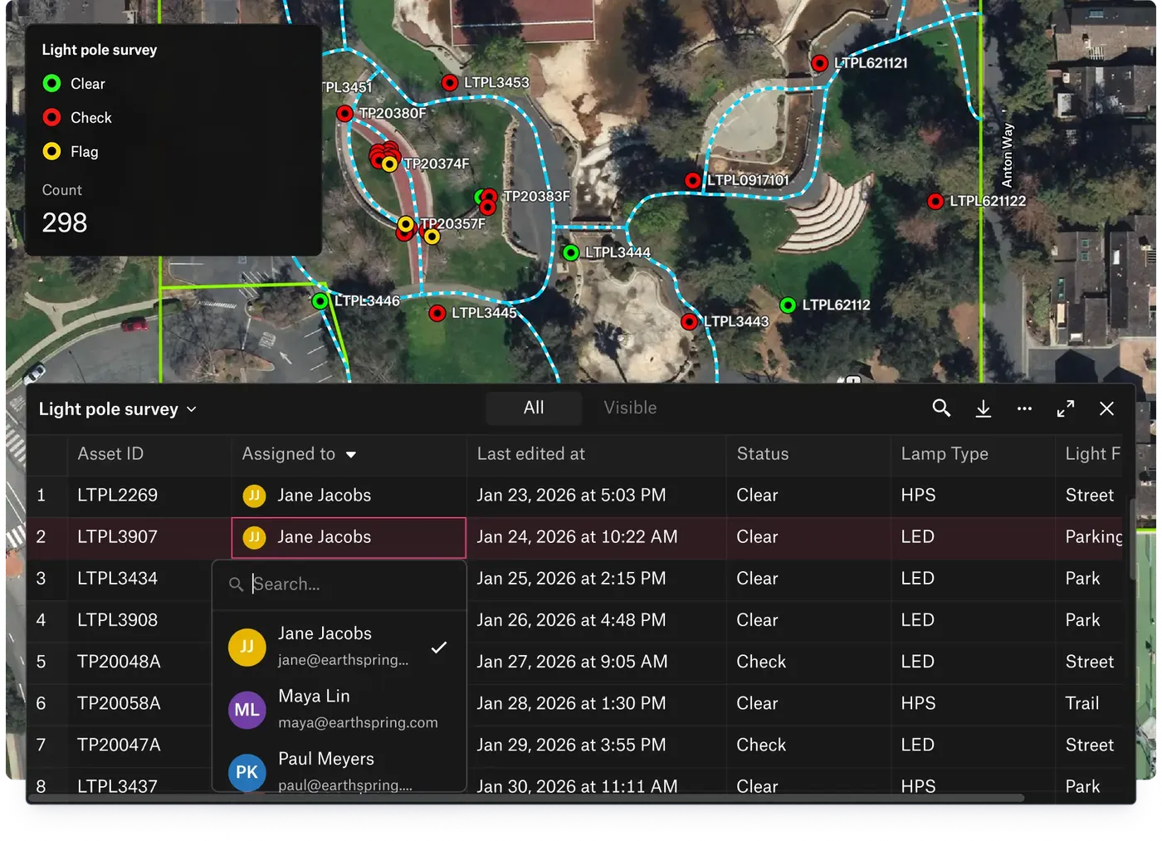The image size is (1162, 841).
Task: Click the table's horizontal scrollbar
Action: point(527,799)
